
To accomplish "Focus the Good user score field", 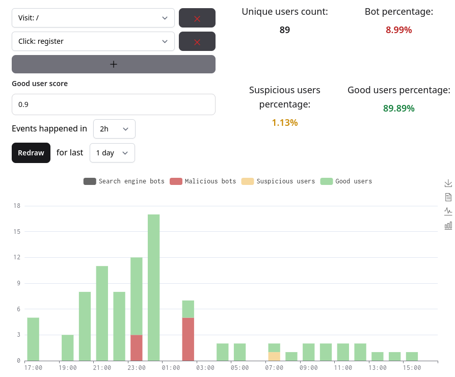I will [x=113, y=104].
